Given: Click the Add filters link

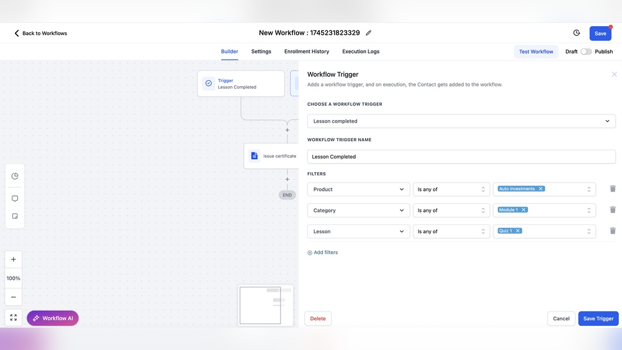Looking at the screenshot, I should [323, 252].
